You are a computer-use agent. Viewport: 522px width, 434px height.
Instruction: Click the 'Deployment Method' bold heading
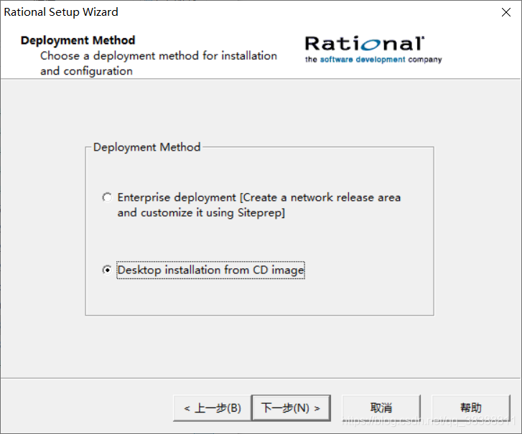pos(78,40)
